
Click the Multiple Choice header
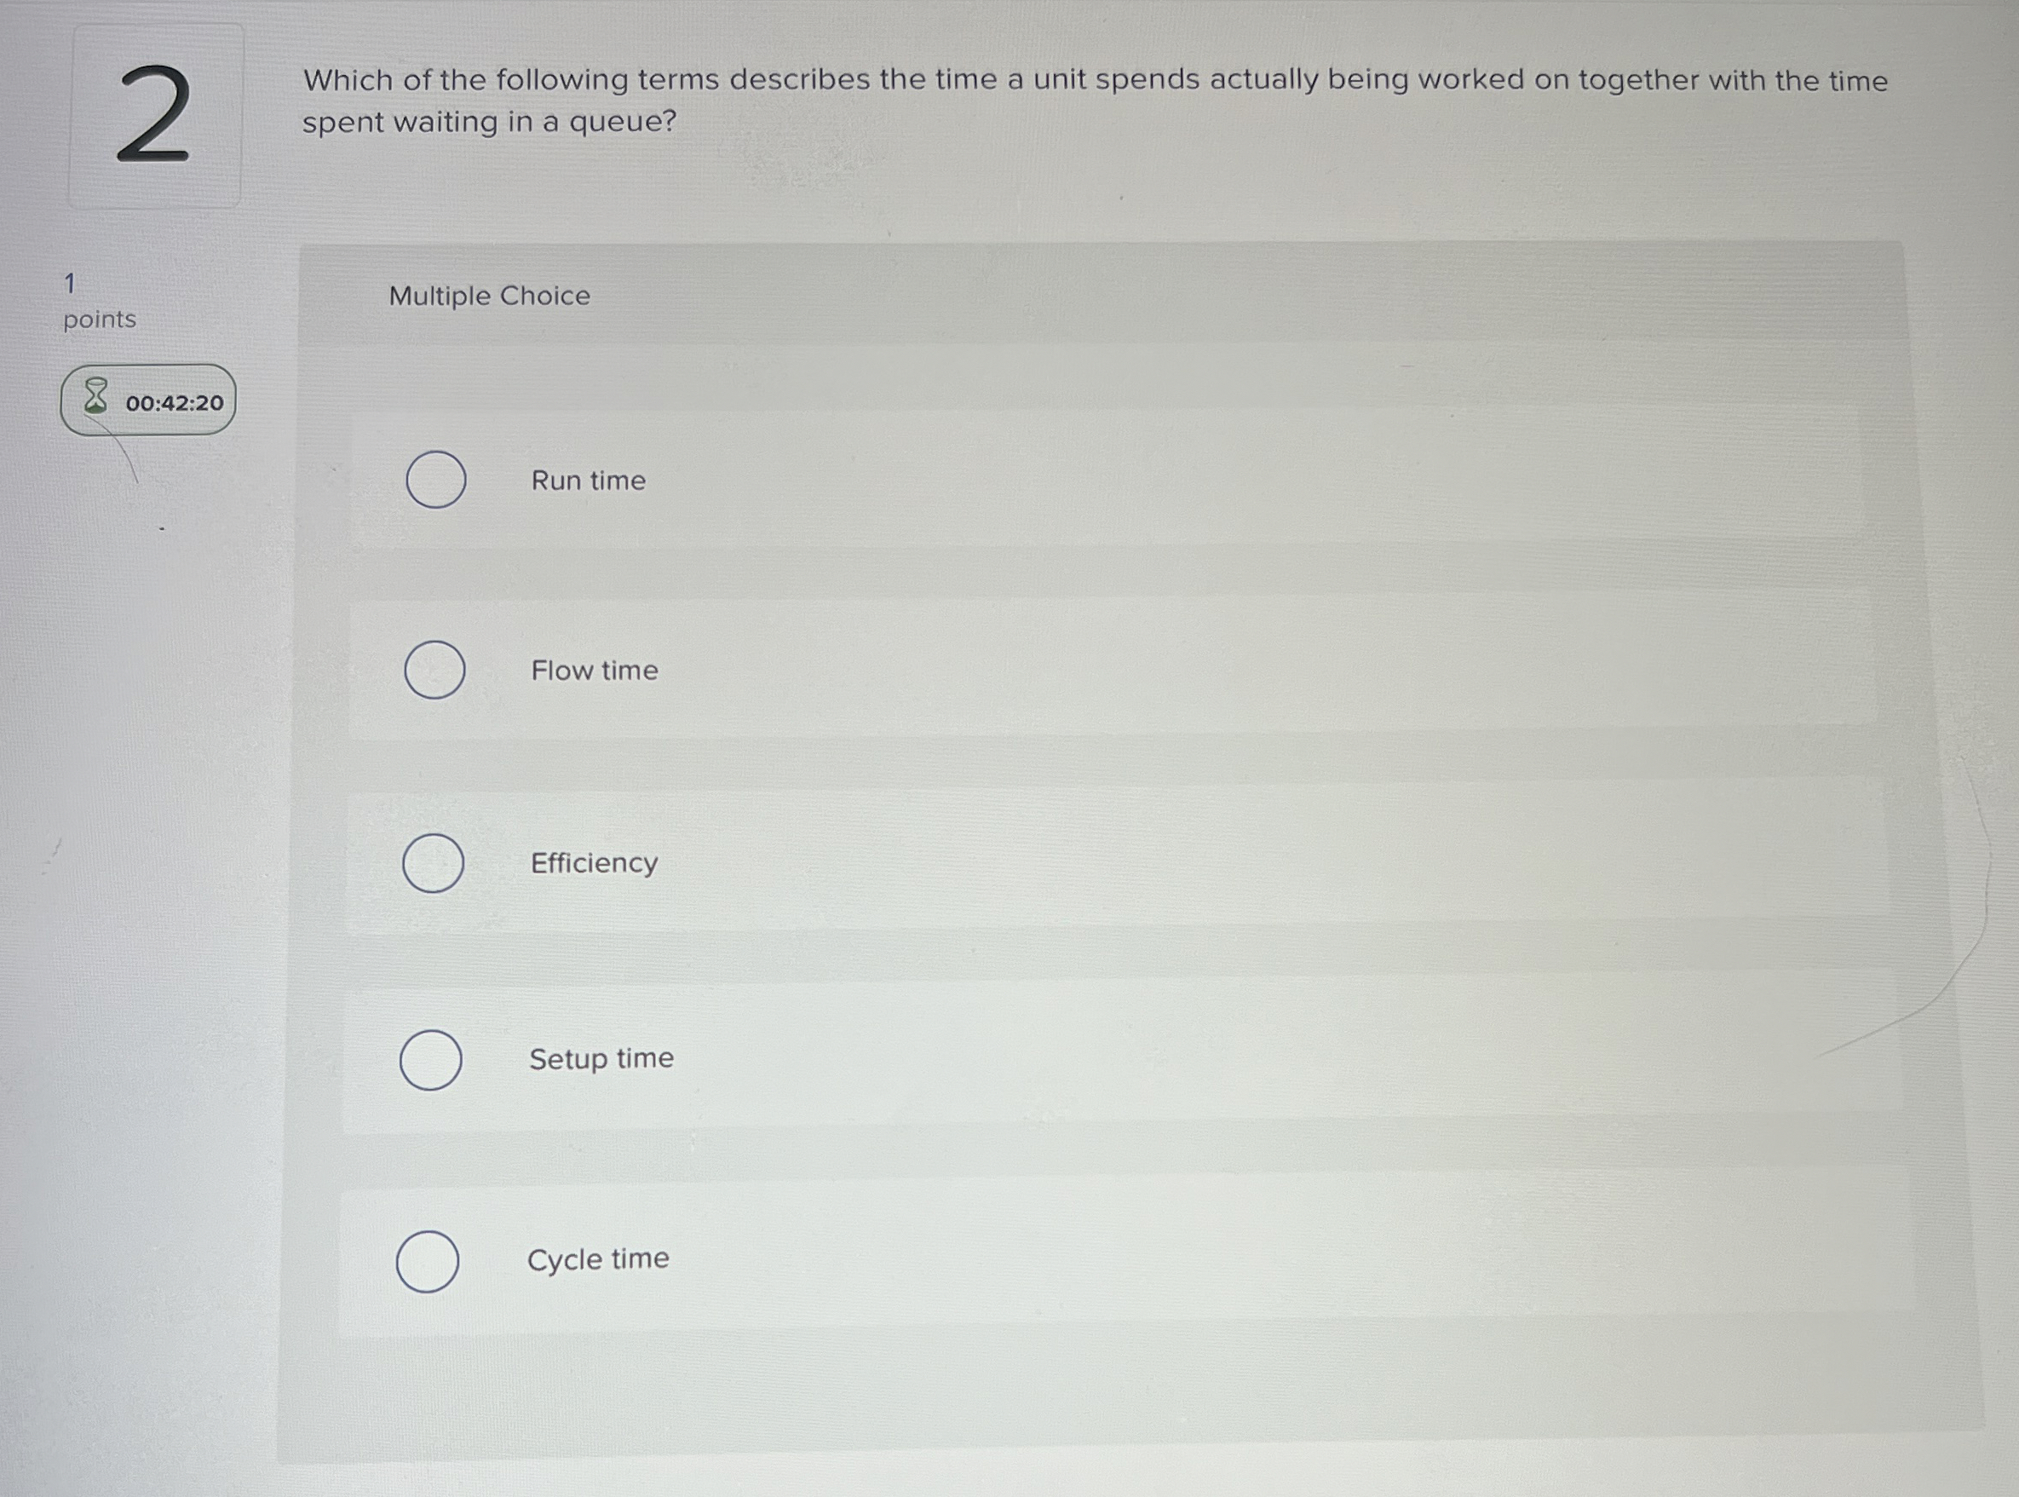tap(489, 296)
